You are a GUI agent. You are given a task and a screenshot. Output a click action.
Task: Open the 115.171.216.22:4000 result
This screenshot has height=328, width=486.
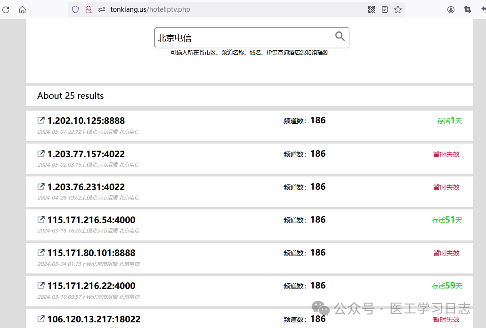[91, 286]
